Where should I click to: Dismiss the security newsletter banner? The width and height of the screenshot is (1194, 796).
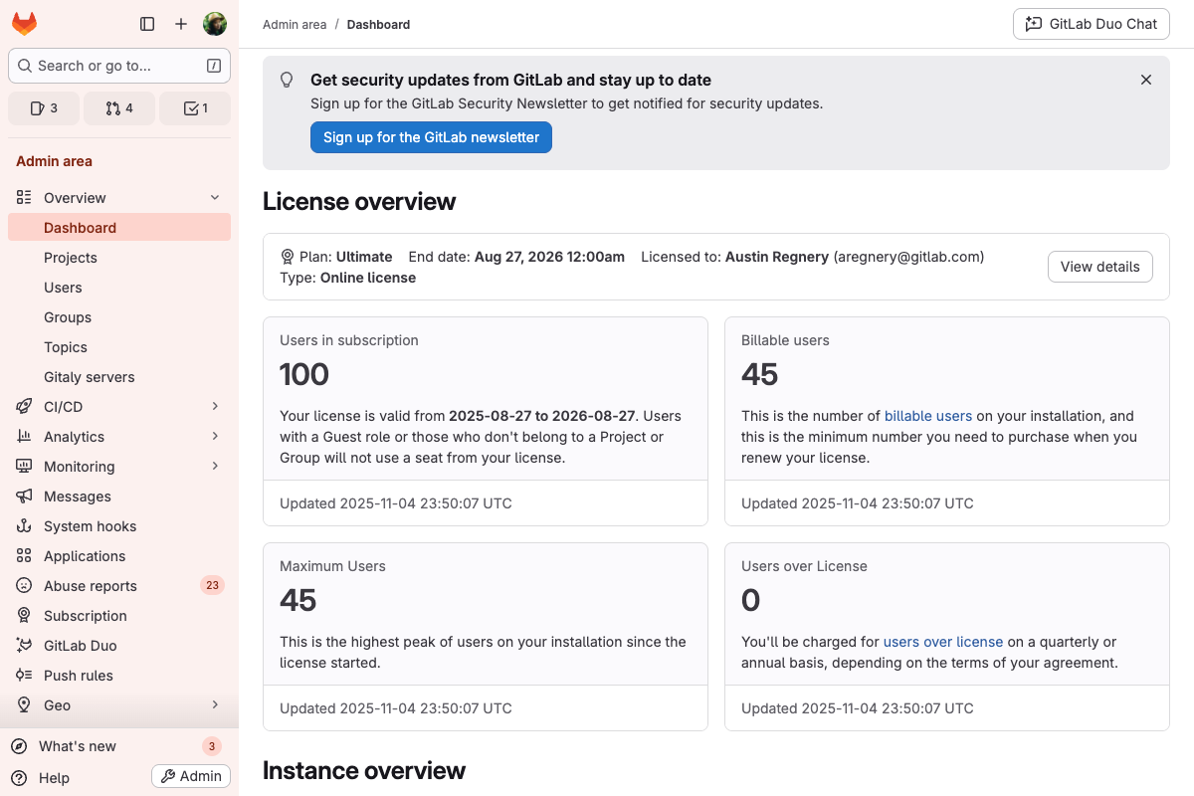pos(1145,80)
